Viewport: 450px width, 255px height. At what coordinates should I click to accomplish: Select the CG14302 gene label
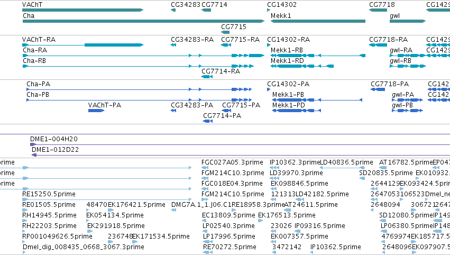tap(282, 5)
